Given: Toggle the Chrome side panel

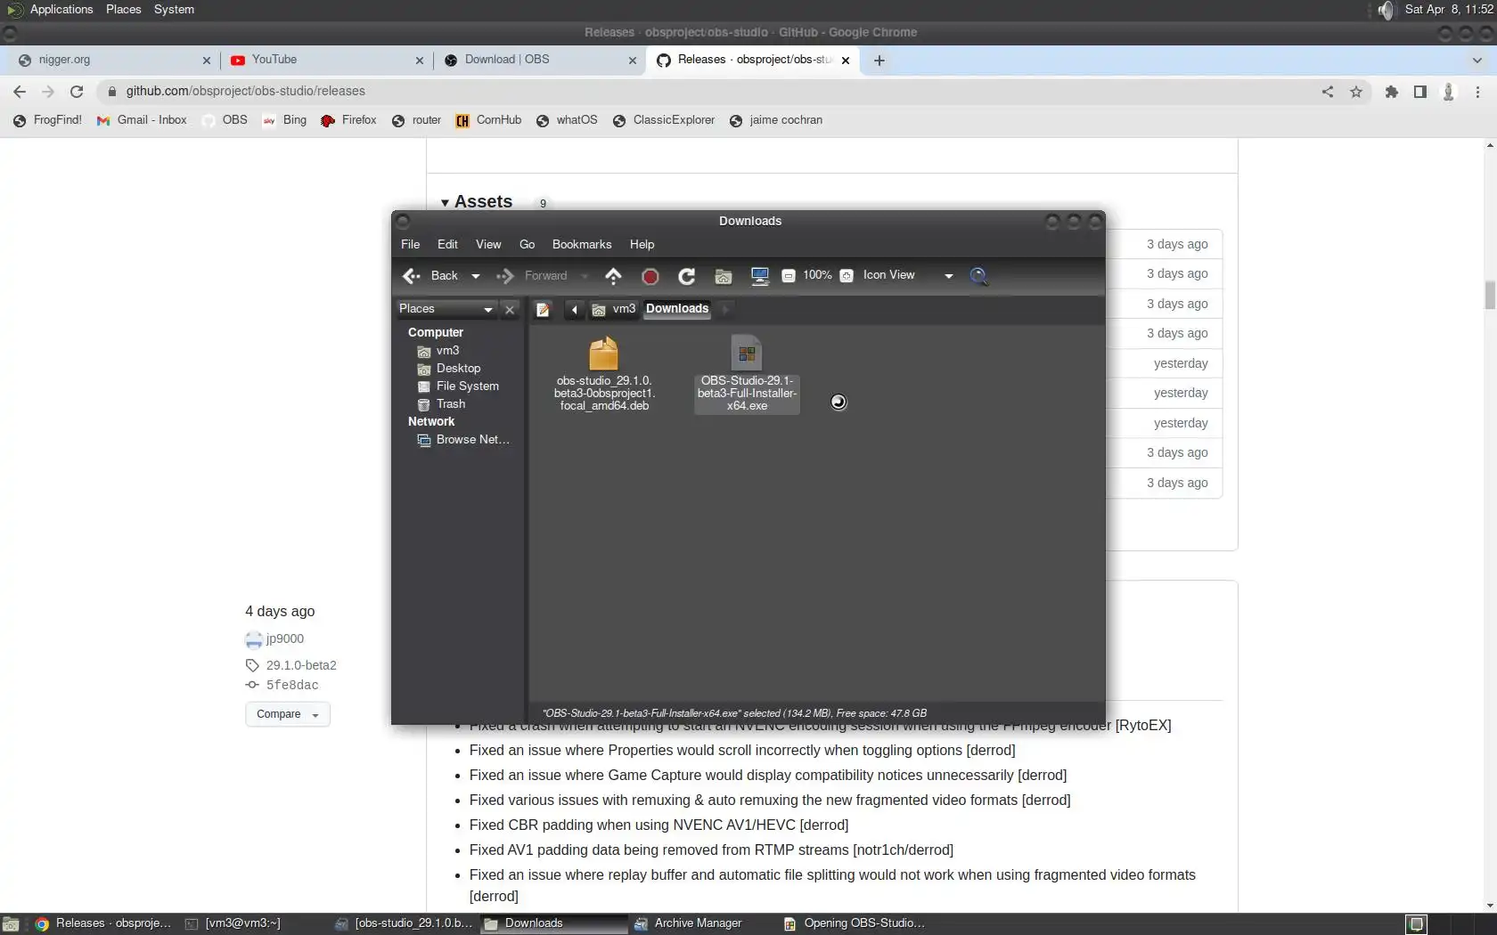Looking at the screenshot, I should click(1420, 91).
